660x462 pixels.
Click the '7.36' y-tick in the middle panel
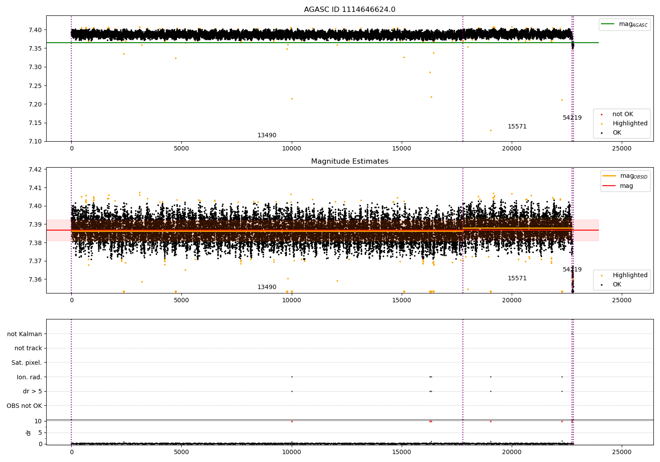35,279
